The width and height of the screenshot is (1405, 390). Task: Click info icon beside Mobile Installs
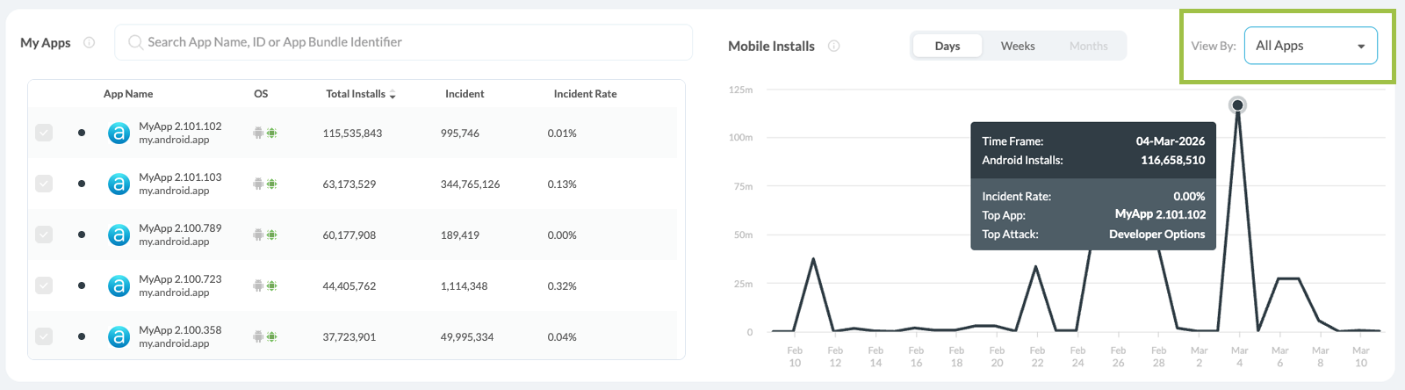click(x=833, y=46)
